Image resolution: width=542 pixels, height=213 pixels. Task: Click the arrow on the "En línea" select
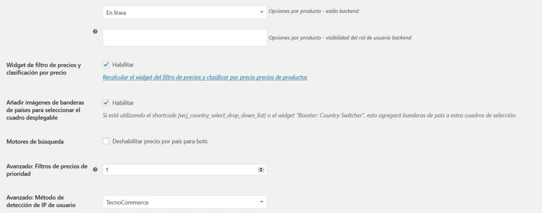pyautogui.click(x=261, y=12)
